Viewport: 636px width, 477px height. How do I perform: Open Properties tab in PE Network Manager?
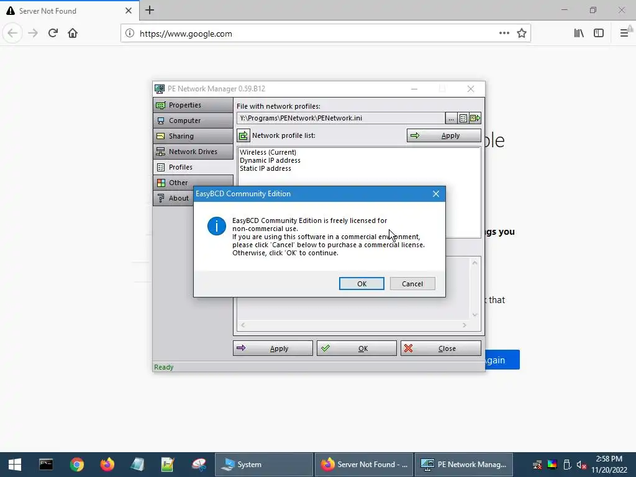point(193,105)
